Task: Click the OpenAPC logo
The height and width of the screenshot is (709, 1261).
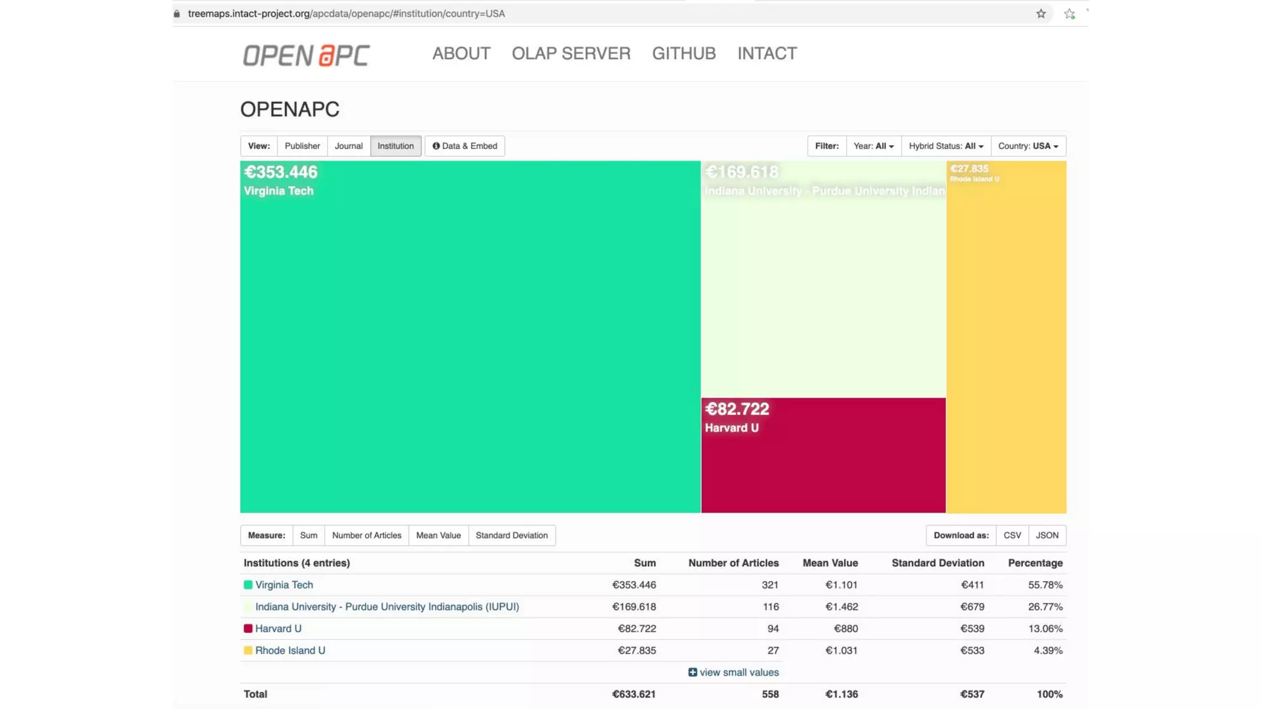Action: (306, 55)
